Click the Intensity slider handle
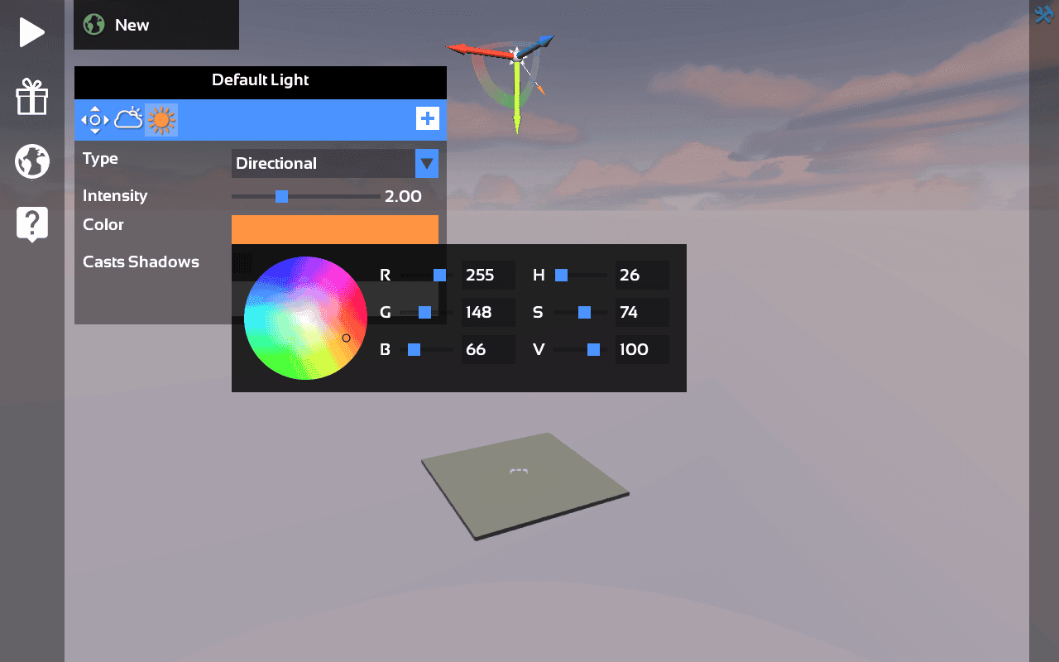The width and height of the screenshot is (1059, 662). pos(282,196)
